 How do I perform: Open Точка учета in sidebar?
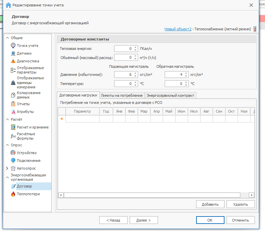coord(27,46)
